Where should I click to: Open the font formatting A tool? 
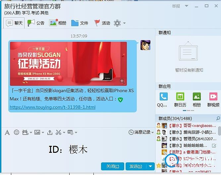point(7,133)
